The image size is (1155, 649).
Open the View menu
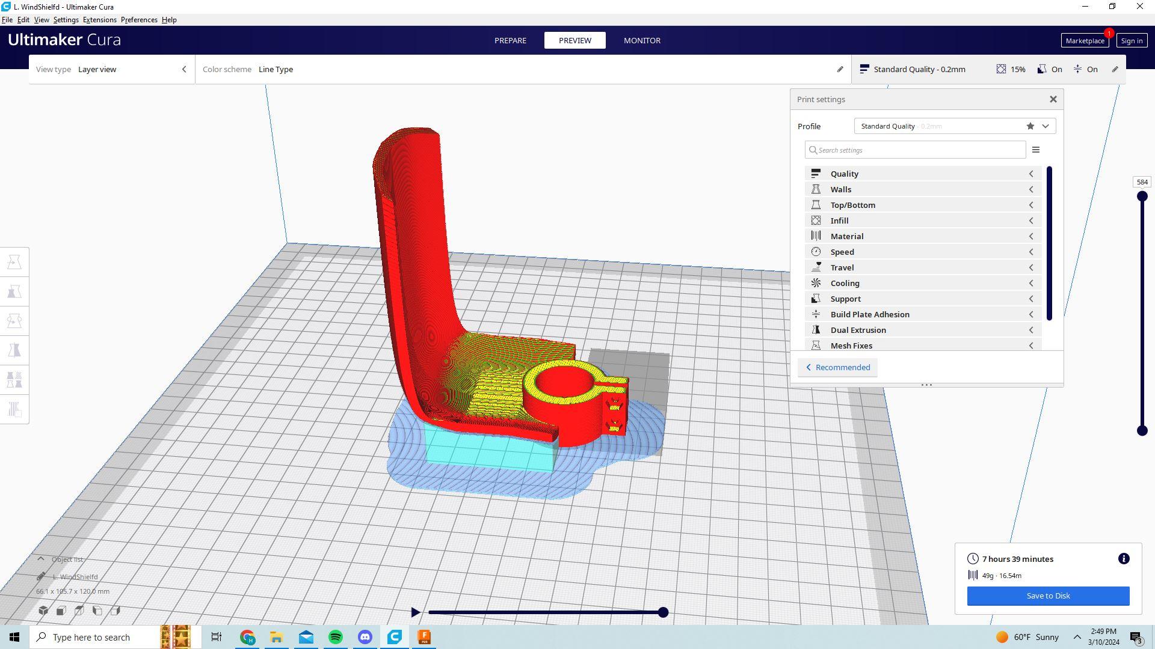pyautogui.click(x=42, y=20)
